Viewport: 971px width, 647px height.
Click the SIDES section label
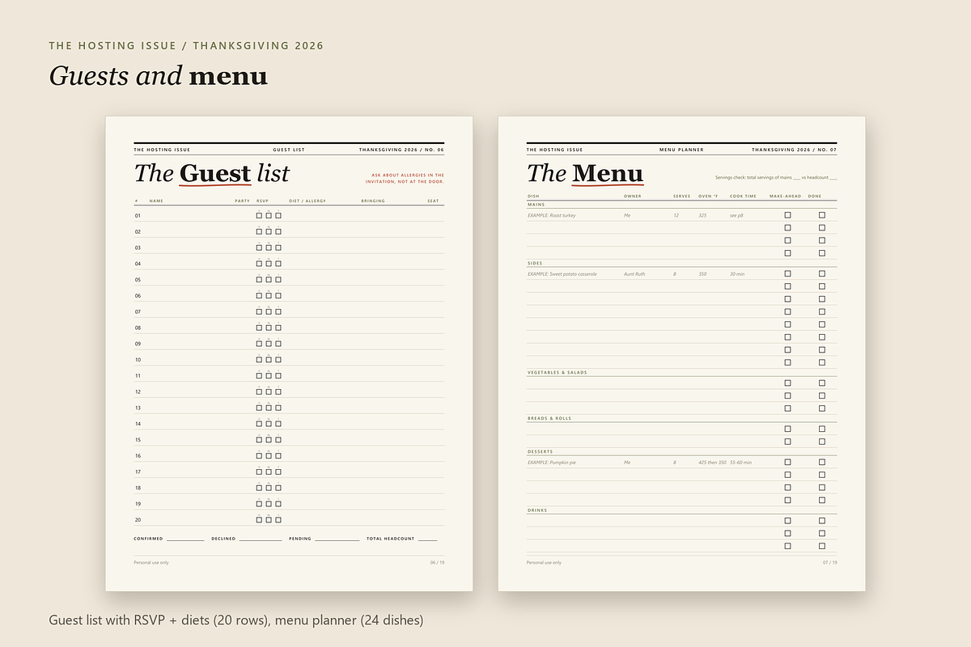(535, 263)
